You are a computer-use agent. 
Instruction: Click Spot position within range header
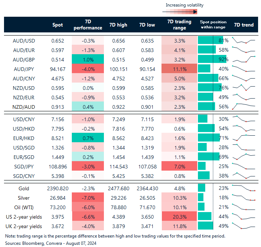pyautogui.click(x=213, y=24)
